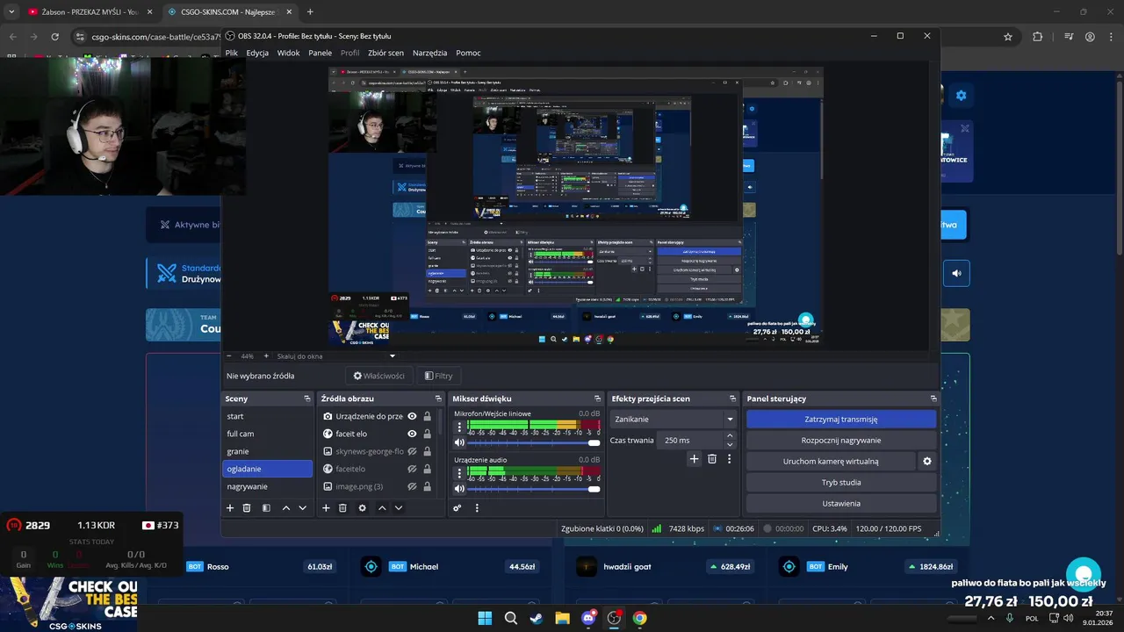Open the Zbiór scen menu
1124x632 pixels.
385,53
